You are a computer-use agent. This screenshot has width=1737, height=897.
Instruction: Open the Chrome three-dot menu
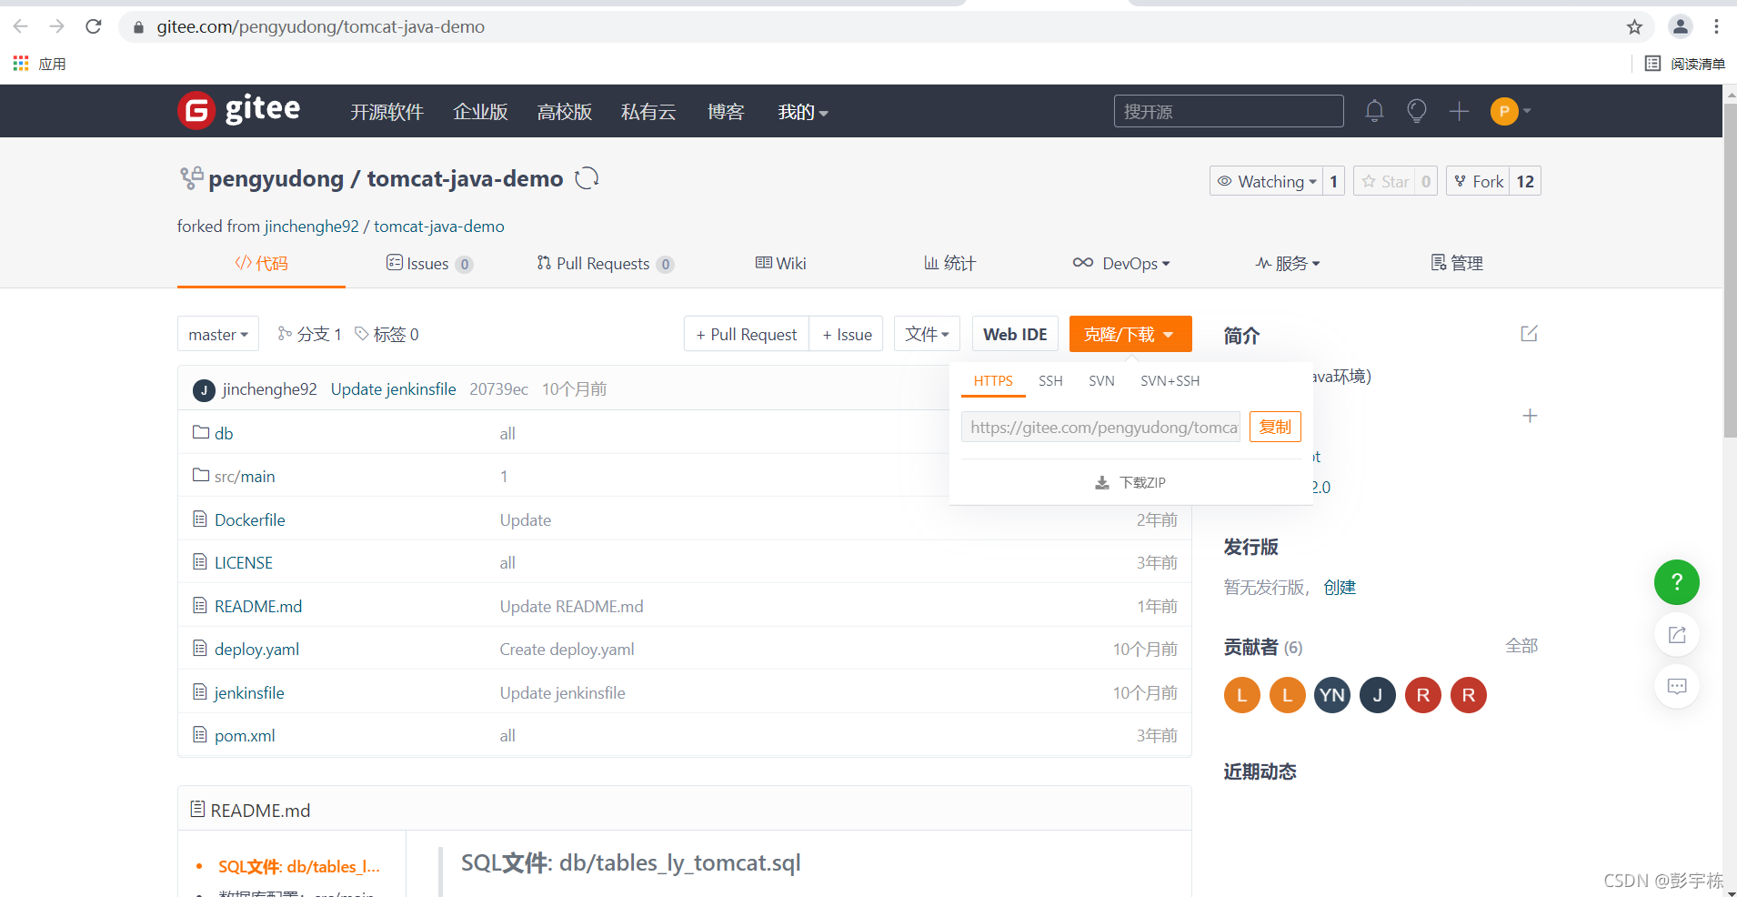click(1716, 26)
